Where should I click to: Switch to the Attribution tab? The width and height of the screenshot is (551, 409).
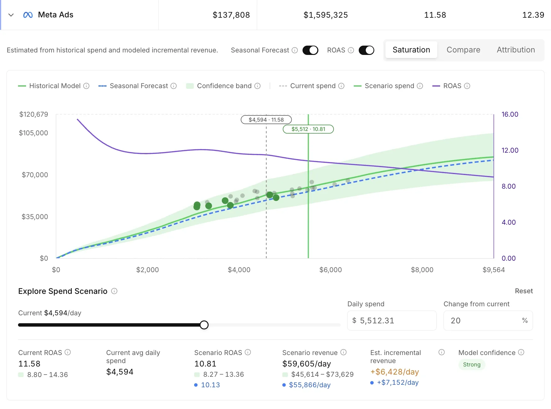point(516,50)
